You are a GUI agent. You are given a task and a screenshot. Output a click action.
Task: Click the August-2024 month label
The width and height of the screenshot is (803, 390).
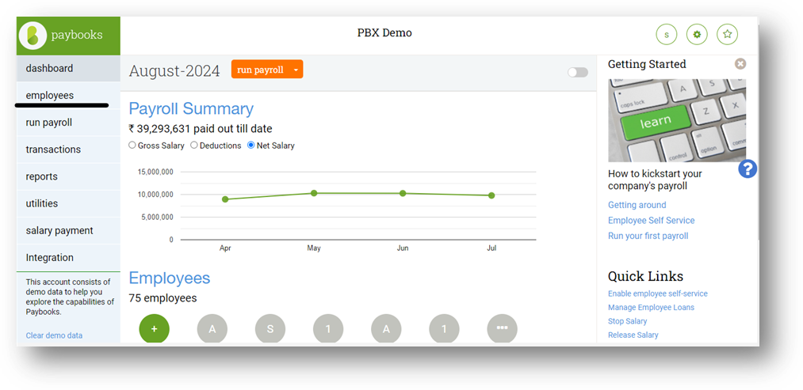click(x=174, y=71)
